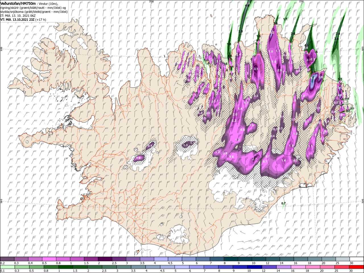
Task: Pick the pale green 0.1 swatch in lower legend
Action: [7, 267]
